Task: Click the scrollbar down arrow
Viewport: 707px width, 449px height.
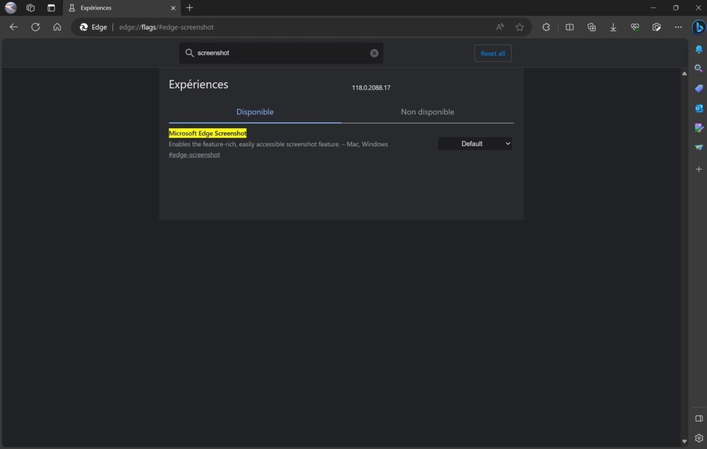Action: point(684,441)
